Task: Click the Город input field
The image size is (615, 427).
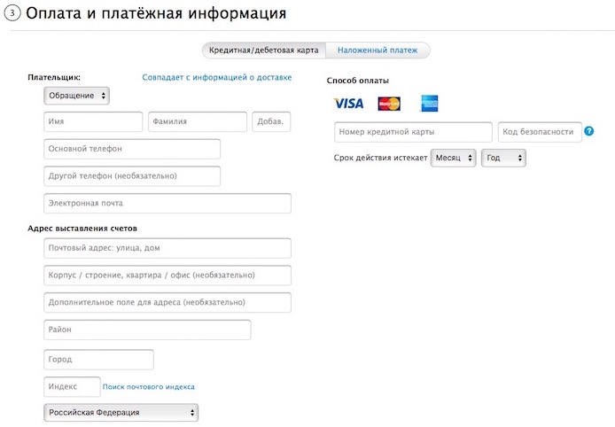Action: [x=98, y=360]
